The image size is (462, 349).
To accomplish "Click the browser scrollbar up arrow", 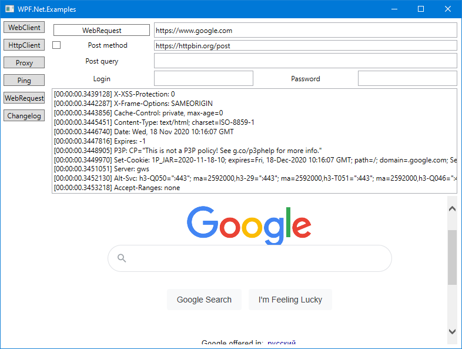I will click(x=452, y=209).
